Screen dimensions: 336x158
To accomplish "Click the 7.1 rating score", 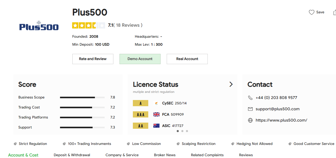I will point(111,25).
